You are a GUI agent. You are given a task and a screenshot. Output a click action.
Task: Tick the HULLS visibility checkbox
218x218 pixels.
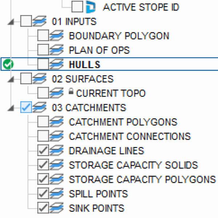[x=43, y=64]
